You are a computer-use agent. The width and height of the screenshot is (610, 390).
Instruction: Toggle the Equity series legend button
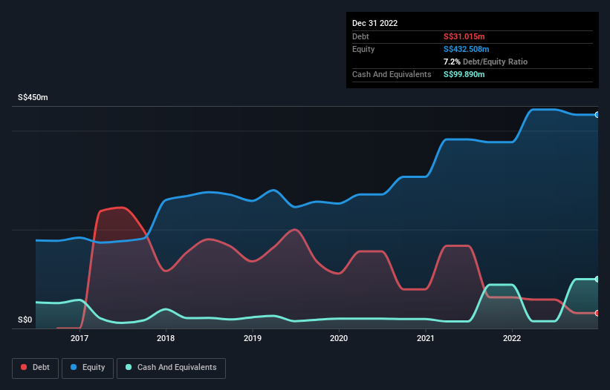[88, 368]
